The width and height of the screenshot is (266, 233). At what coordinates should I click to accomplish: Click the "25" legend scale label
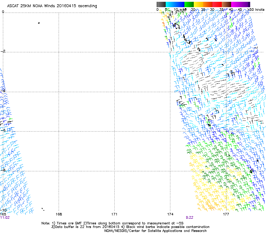pyautogui.click(x=203, y=9)
